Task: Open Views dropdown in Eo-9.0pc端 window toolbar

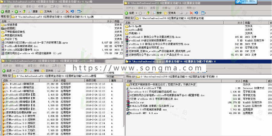Action: (79, 11)
